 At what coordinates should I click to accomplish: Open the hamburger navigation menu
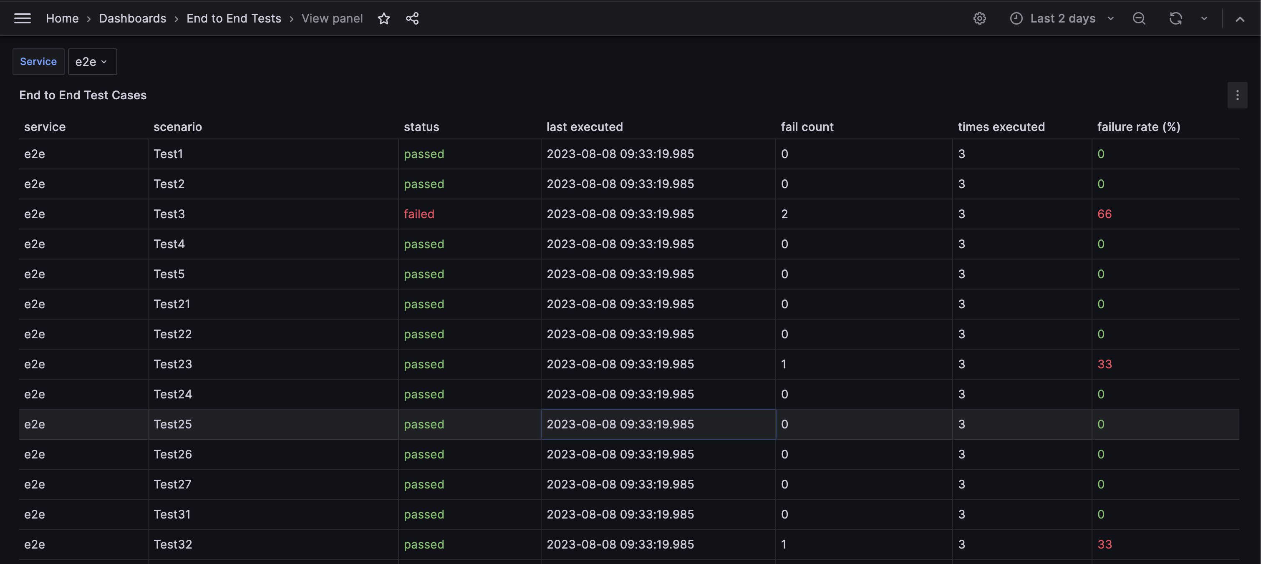pos(23,19)
